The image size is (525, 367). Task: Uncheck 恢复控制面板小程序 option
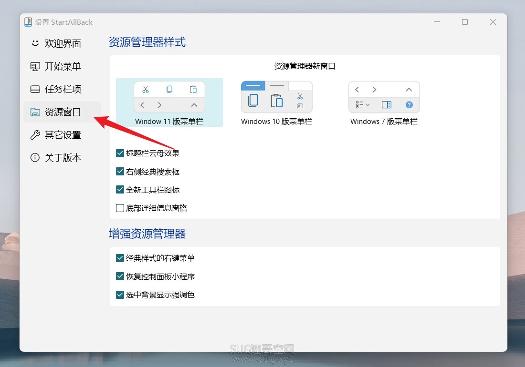(x=120, y=276)
